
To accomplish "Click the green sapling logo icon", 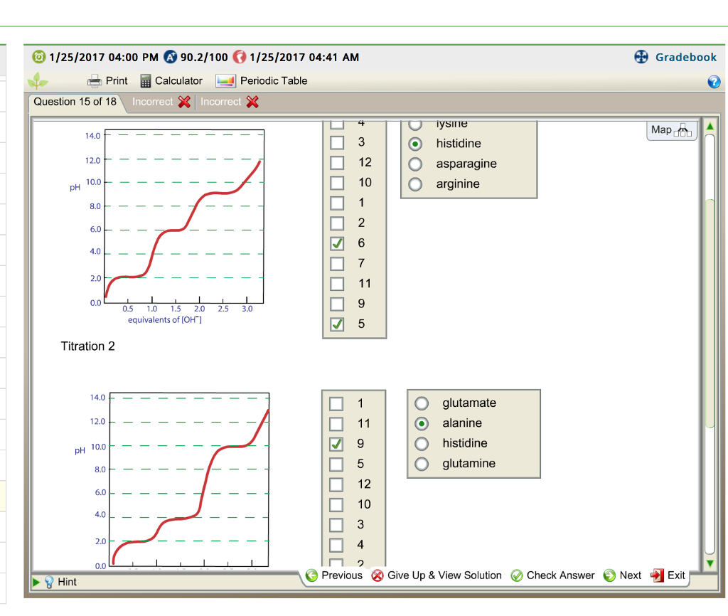I will point(38,81).
